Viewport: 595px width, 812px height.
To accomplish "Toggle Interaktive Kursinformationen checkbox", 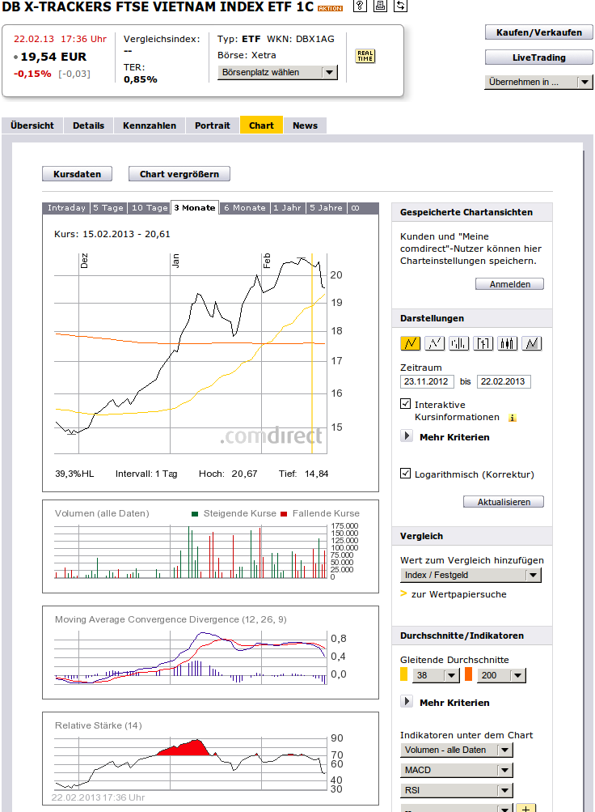I will pos(405,404).
